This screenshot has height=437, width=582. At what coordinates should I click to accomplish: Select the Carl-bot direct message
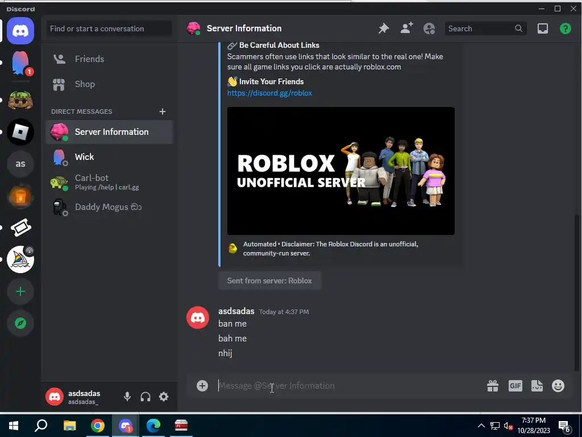click(109, 182)
